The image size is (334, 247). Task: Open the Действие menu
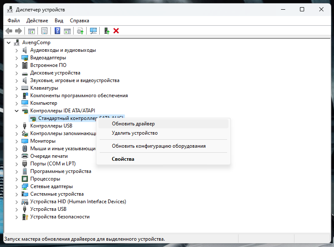tap(37, 21)
